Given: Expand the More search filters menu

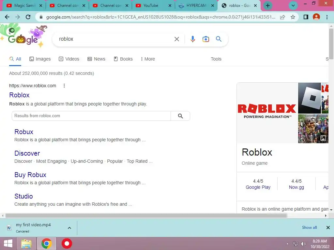Looking at the screenshot, I should tap(148, 59).
